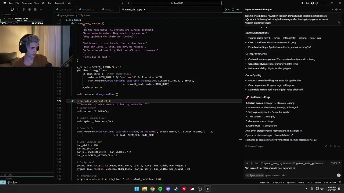Open the run options dropdown arrow

pos(229,9)
